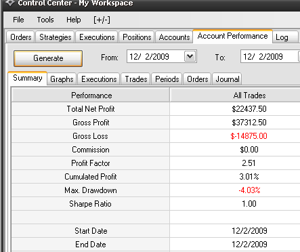Expand the From date dropdown arrow
The image size is (300, 252).
(x=190, y=56)
